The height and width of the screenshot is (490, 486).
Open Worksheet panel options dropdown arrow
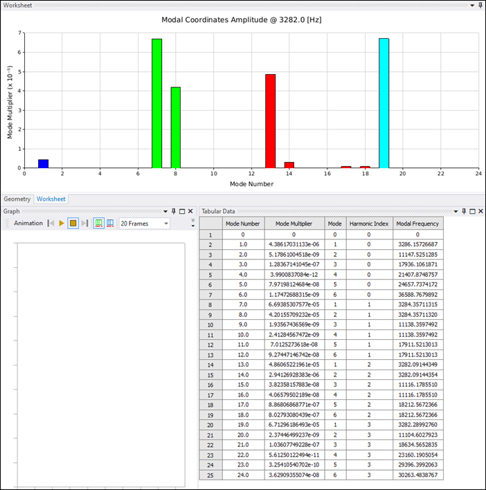pyautogui.click(x=472, y=6)
